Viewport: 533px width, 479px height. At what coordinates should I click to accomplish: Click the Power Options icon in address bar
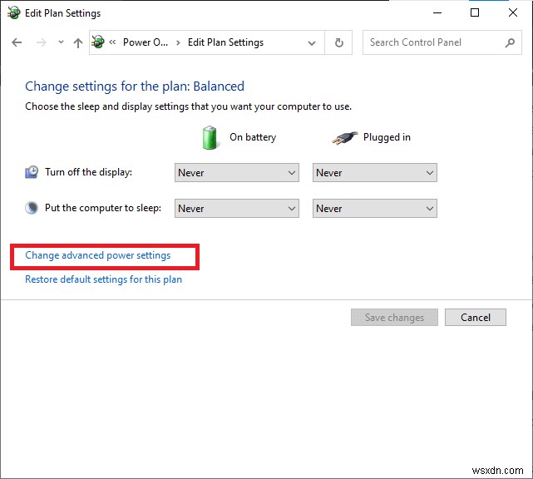coord(99,42)
